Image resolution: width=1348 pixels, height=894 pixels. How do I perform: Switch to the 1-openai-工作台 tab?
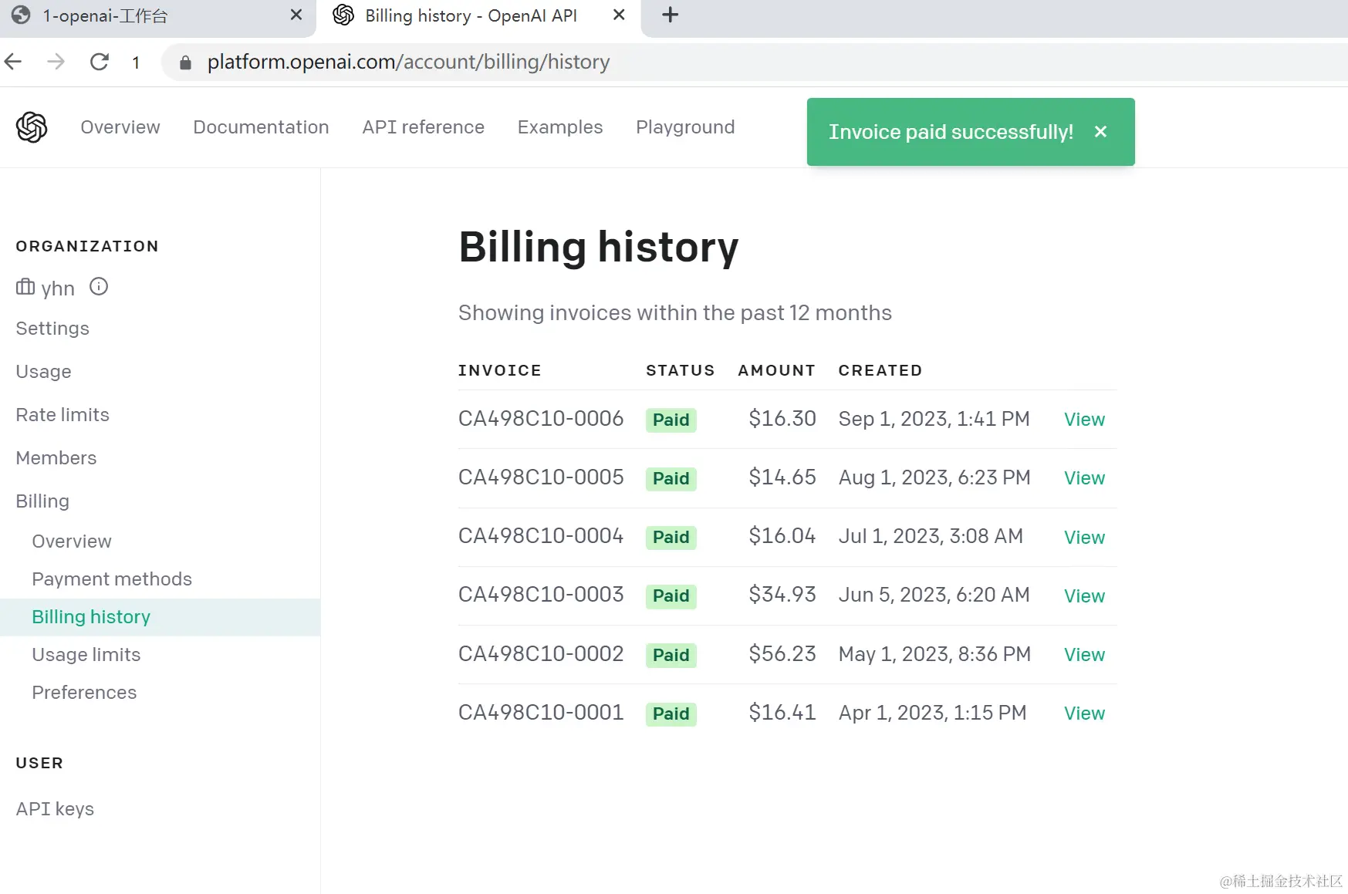pyautogui.click(x=158, y=17)
